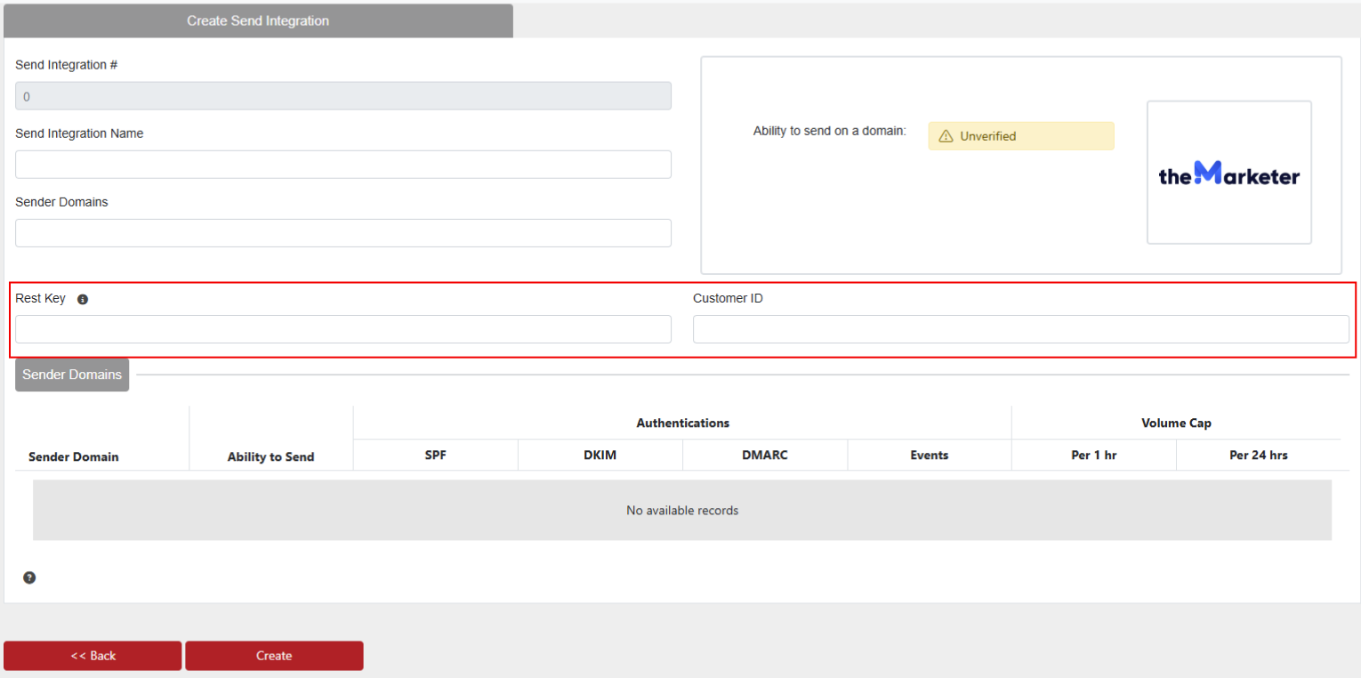1361x678 pixels.
Task: Open the Sender Domains section tab
Action: click(x=72, y=375)
